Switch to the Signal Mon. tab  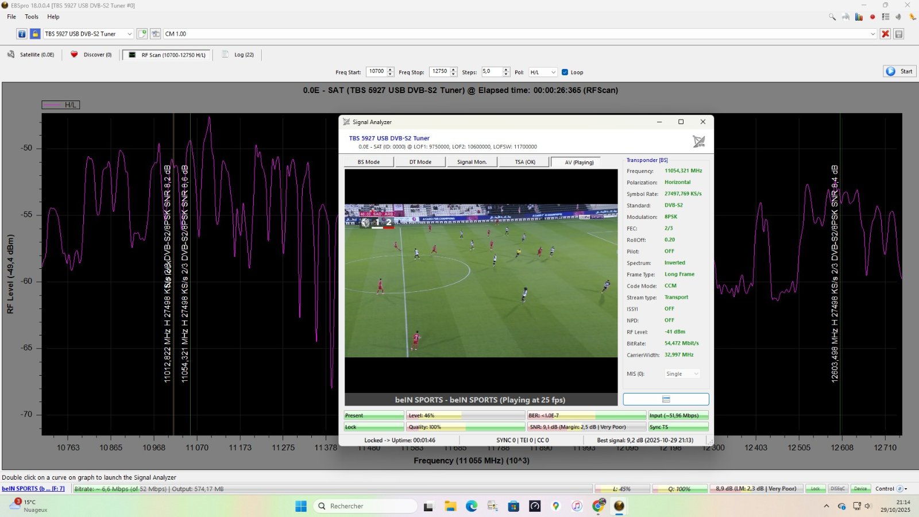472,162
